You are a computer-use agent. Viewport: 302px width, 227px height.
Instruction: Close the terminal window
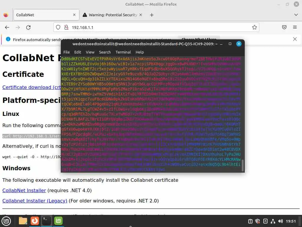(x=239, y=44)
